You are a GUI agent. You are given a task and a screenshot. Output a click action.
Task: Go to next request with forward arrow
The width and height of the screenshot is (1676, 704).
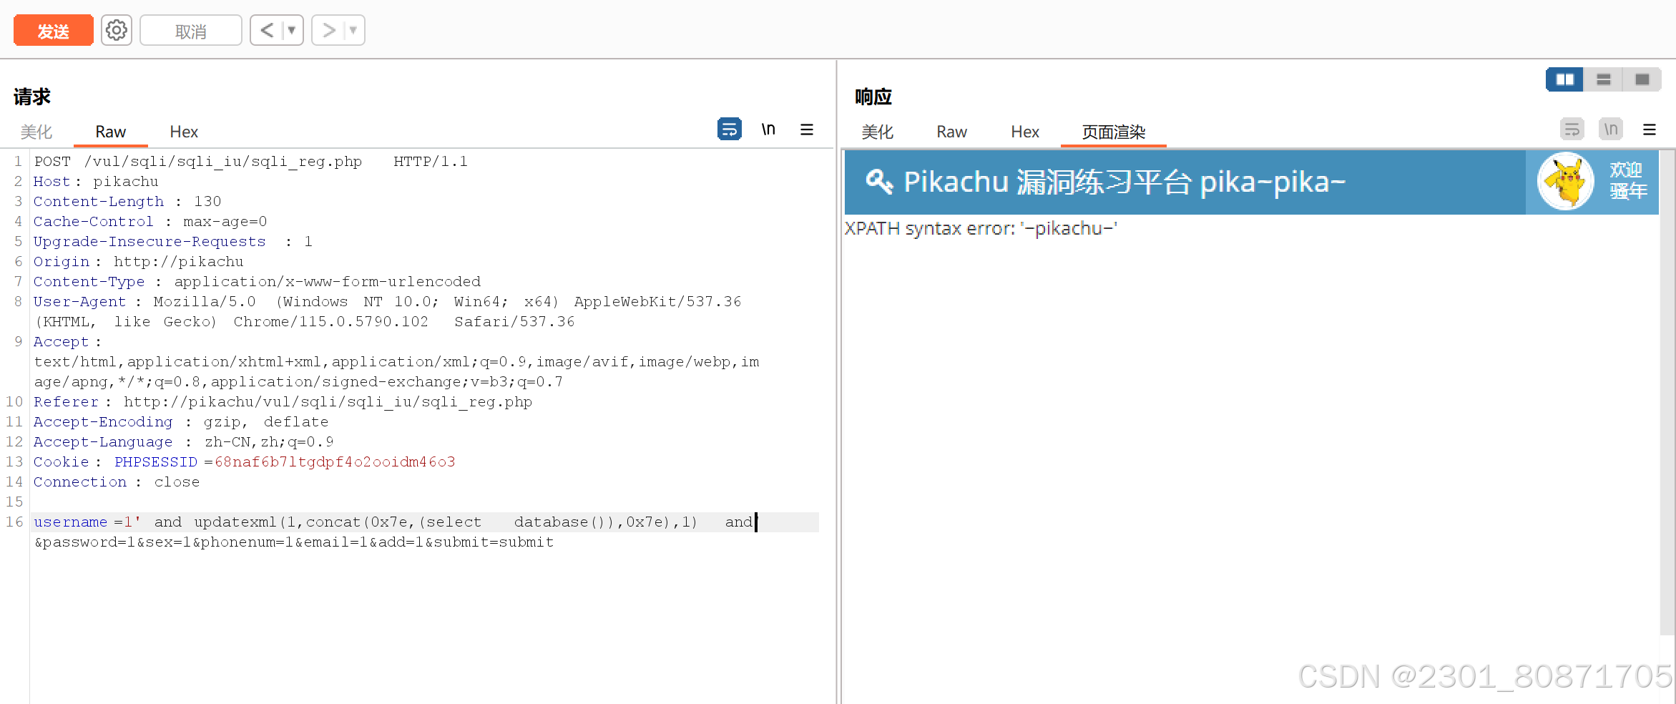(x=328, y=31)
